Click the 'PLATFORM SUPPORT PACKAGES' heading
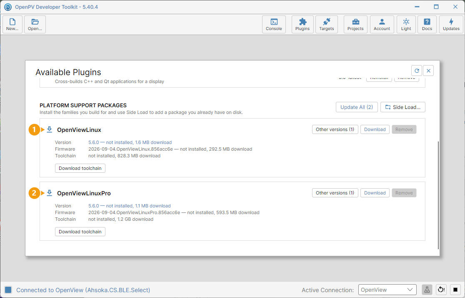The width and height of the screenshot is (465, 298). coord(83,106)
